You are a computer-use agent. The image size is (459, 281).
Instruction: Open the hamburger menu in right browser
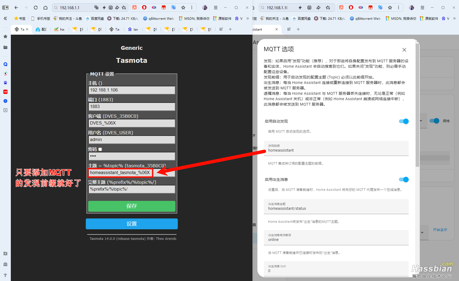click(422, 8)
